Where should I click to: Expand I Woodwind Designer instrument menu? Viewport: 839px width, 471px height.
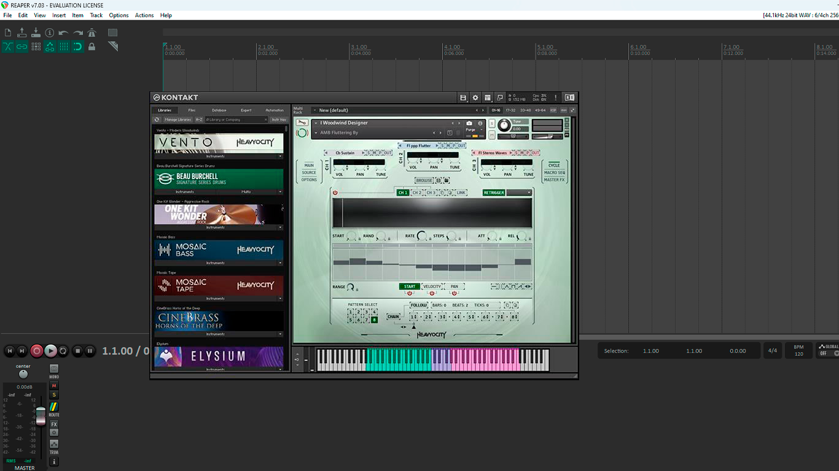[316, 123]
